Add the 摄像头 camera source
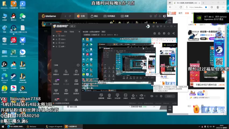The height and width of the screenshot is (129, 229). [109, 96]
